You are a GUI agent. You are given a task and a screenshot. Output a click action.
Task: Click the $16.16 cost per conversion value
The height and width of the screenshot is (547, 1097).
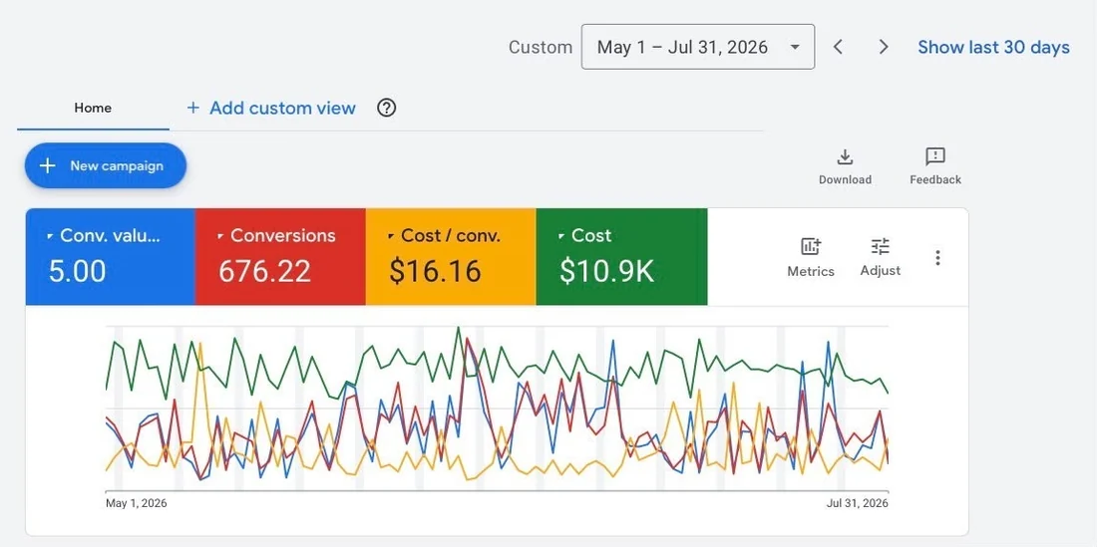(x=435, y=271)
